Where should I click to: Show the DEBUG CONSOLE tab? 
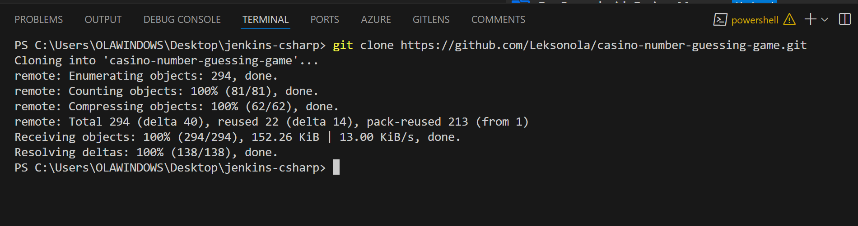(182, 20)
